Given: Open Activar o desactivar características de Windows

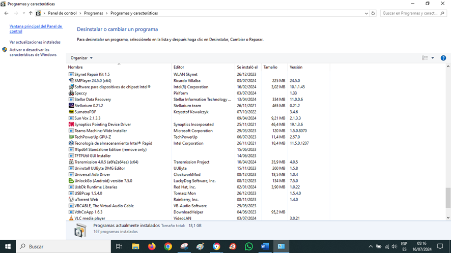Looking at the screenshot, I should (33, 52).
